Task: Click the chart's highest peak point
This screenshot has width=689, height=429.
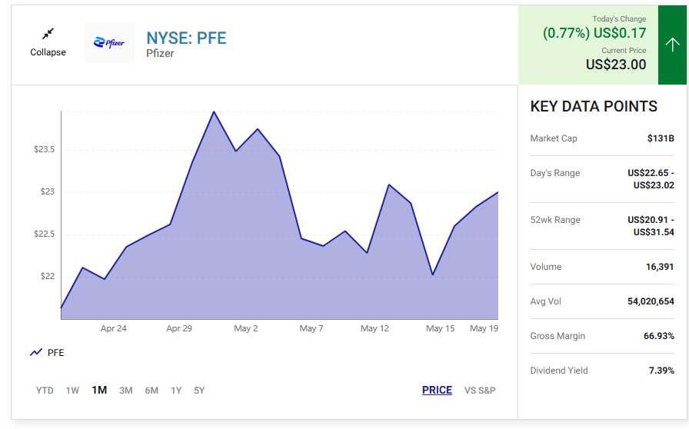Action: (214, 111)
